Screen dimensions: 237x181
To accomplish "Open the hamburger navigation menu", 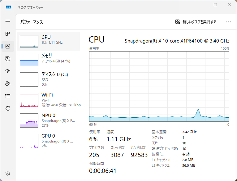I will point(8,21).
